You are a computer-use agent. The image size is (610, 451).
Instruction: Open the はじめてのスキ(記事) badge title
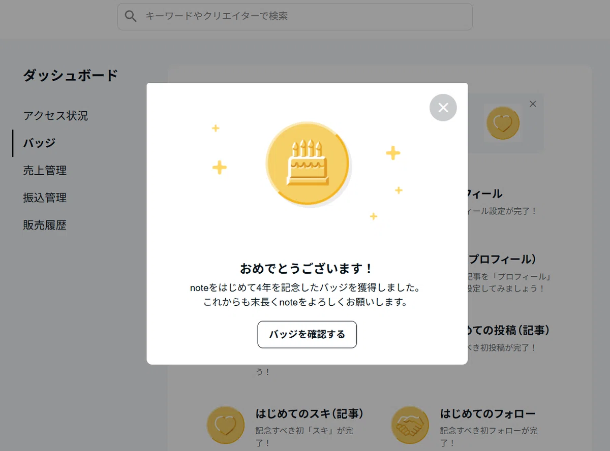[x=310, y=413]
